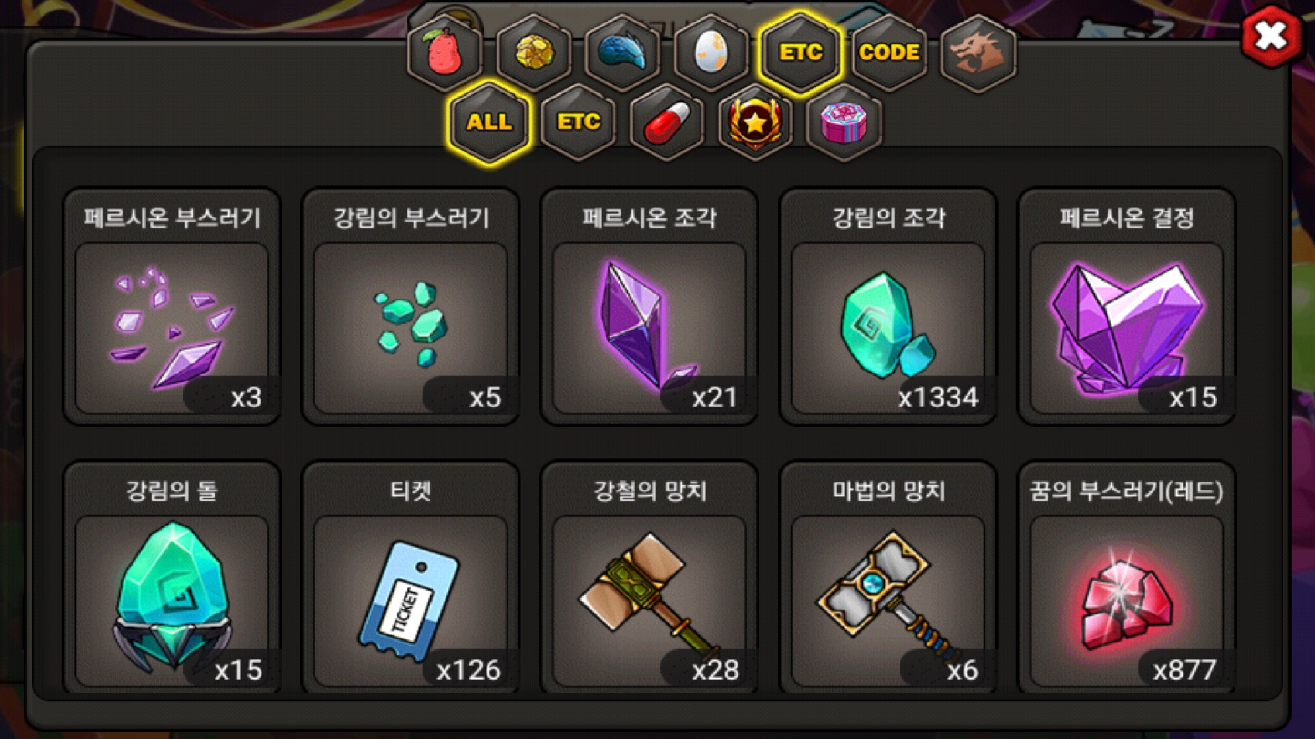The width and height of the screenshot is (1315, 739).
Task: Select the 강림의 조각 x1334 item
Action: (x=888, y=307)
